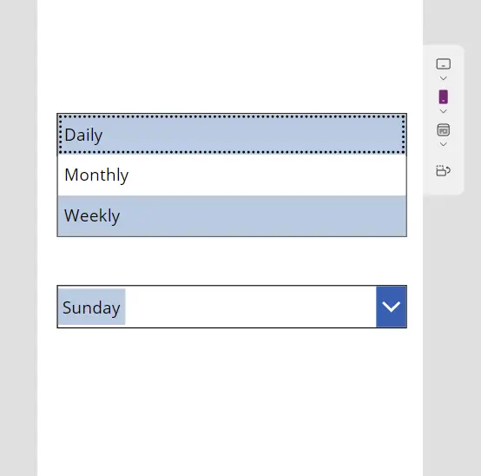Viewport: 481px width, 476px height.
Task: Click the highlighted row right of Weekly
Action: [x=262, y=215]
